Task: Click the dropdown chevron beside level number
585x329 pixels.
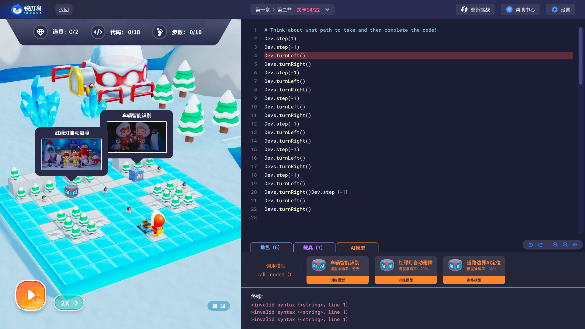Action: [x=327, y=10]
